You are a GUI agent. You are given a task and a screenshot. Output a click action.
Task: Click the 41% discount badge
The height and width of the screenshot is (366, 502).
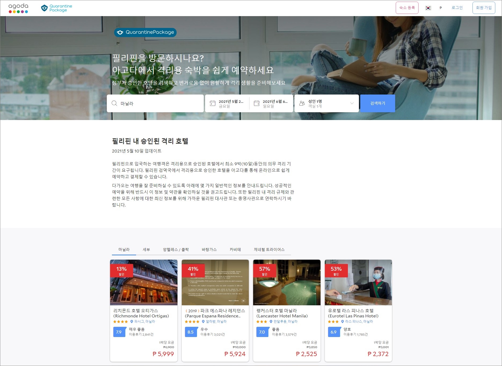click(x=193, y=270)
